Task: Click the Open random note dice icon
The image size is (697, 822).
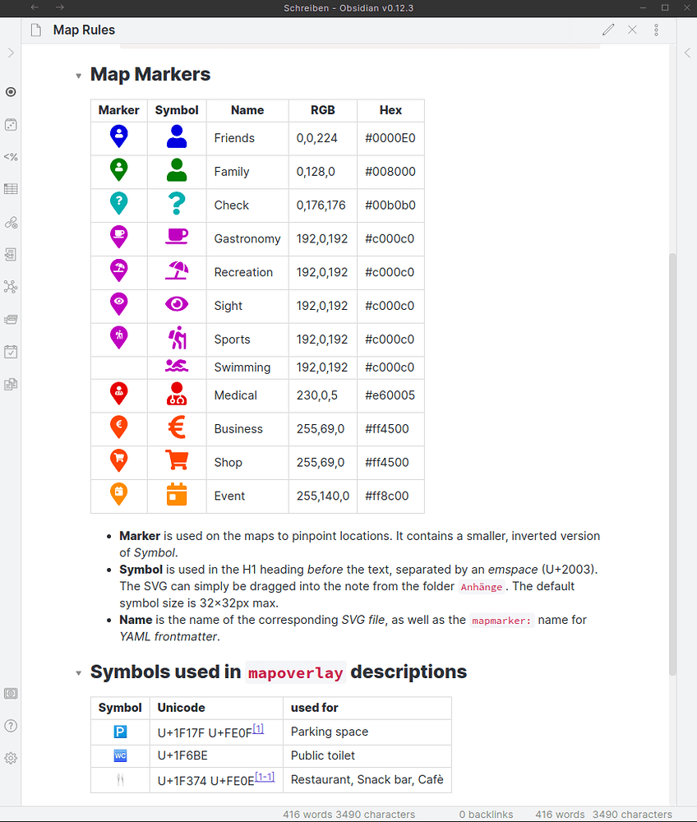Action: coord(11,125)
